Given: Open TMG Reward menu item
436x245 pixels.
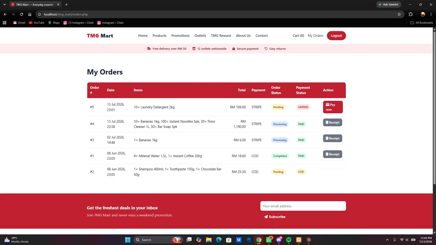Looking at the screenshot, I should 221,36.
